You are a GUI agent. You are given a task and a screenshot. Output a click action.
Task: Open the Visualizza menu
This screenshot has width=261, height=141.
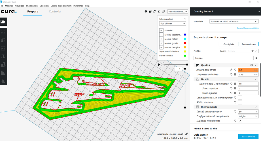tap(20, 6)
